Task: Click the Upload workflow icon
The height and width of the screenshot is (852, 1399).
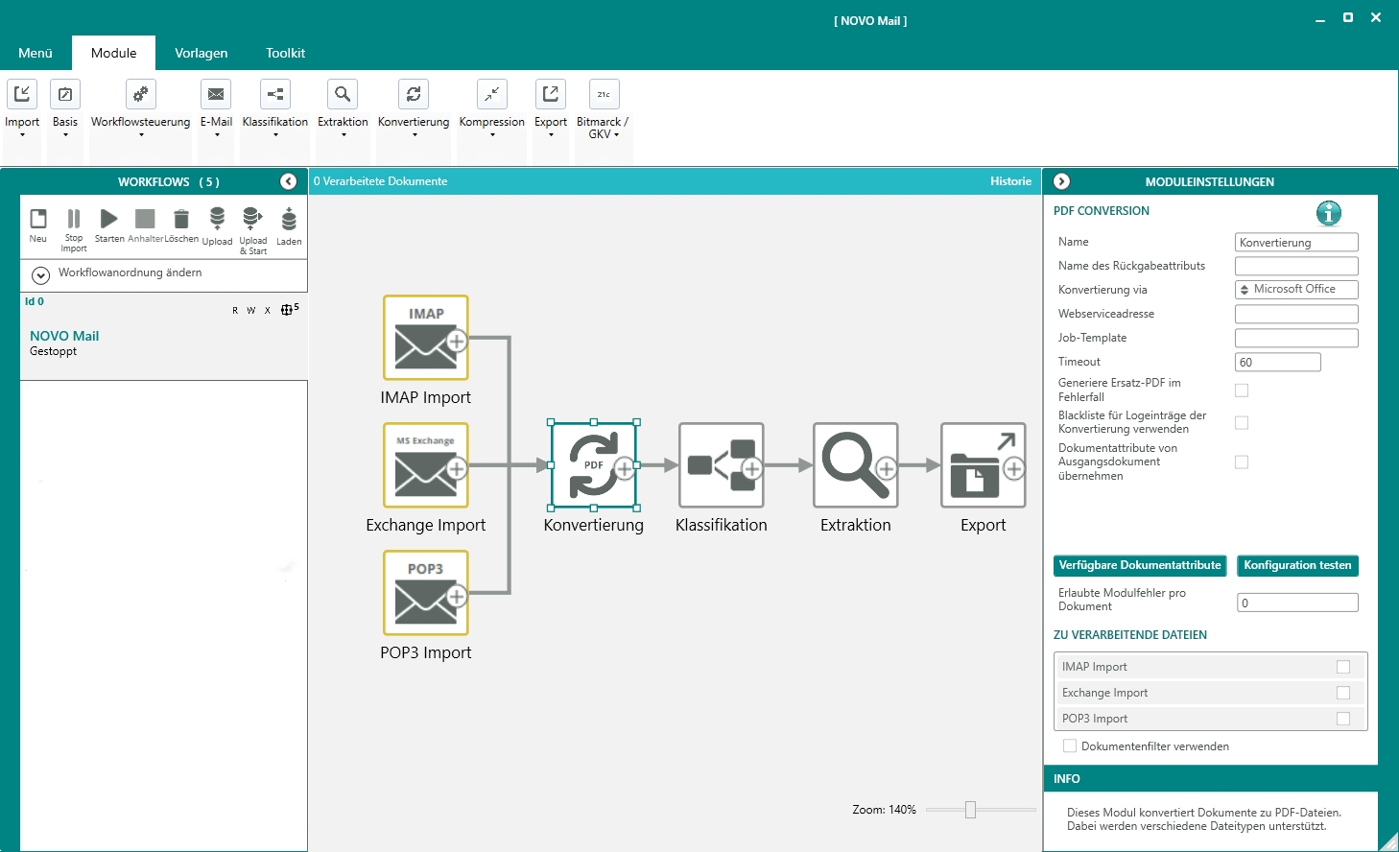Action: (x=218, y=220)
